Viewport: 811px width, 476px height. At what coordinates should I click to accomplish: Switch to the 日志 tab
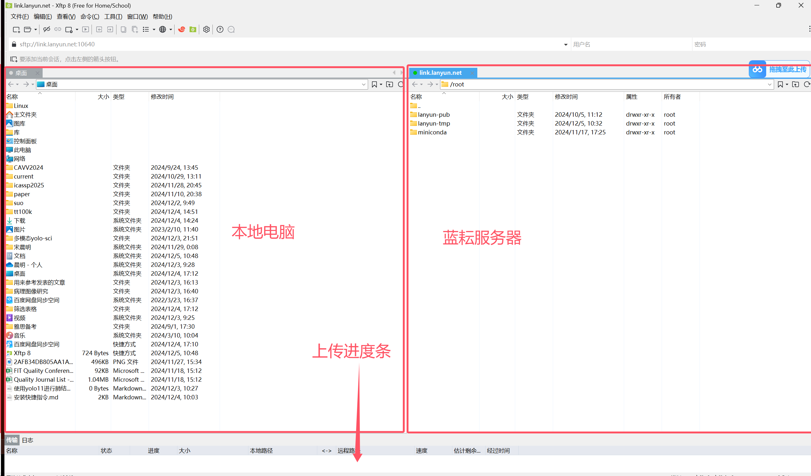click(x=28, y=440)
